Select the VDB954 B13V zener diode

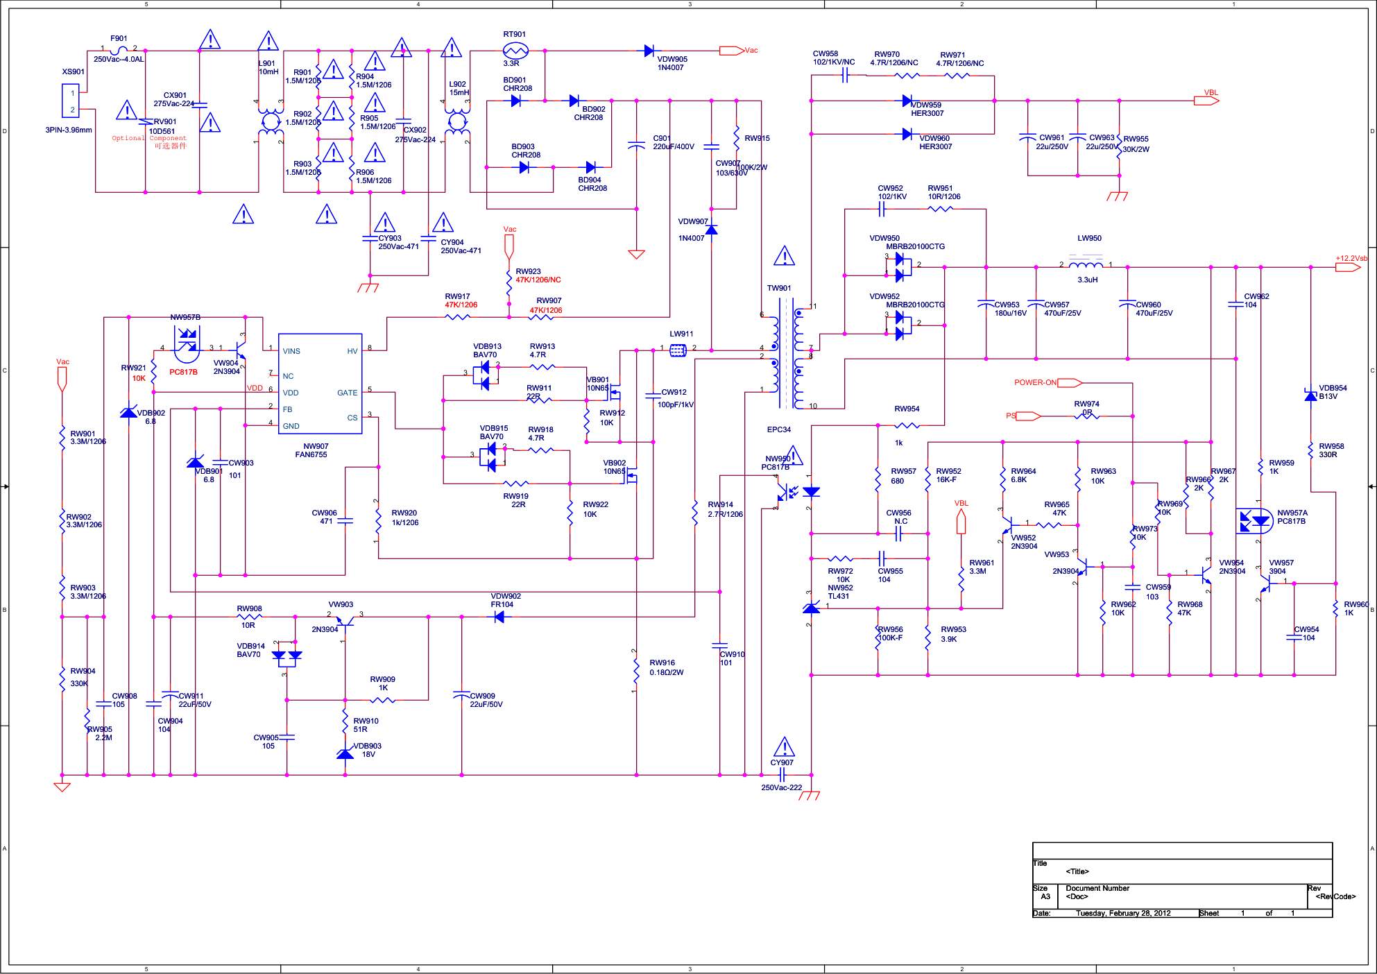pyautogui.click(x=1310, y=395)
